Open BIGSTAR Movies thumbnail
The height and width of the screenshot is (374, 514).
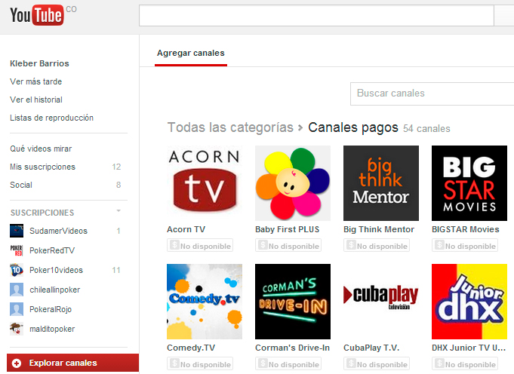coord(469,183)
